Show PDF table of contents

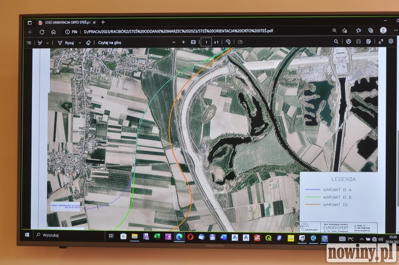29,42
